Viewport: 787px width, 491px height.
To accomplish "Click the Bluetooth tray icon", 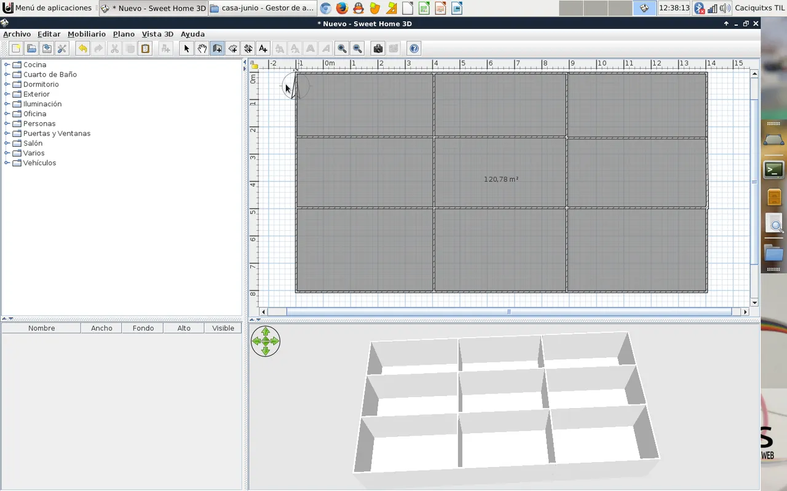I will click(x=699, y=8).
